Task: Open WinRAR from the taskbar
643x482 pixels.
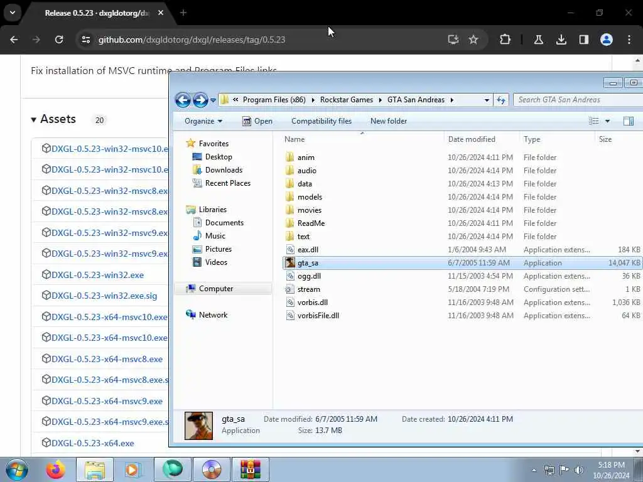Action: click(250, 469)
